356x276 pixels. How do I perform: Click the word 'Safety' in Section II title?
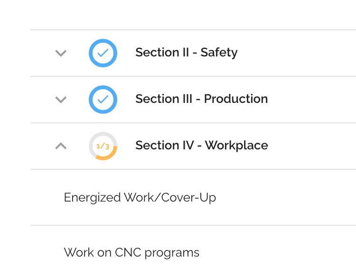pos(219,53)
